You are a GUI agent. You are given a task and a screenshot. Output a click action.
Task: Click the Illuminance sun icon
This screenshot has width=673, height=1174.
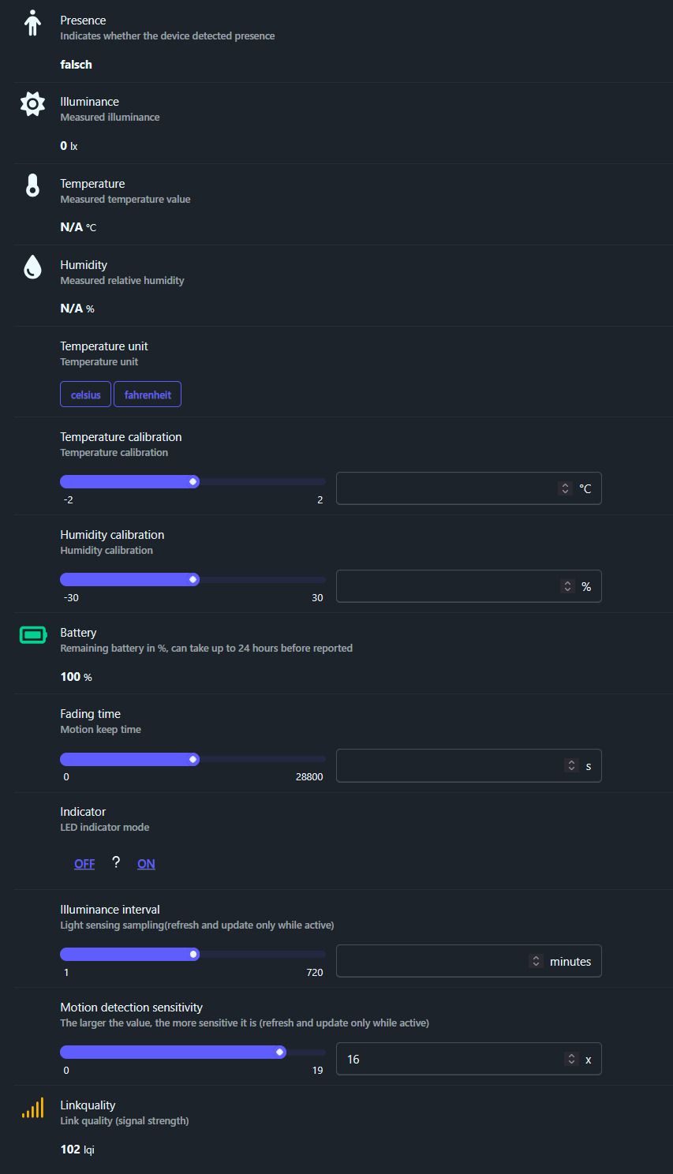point(32,104)
